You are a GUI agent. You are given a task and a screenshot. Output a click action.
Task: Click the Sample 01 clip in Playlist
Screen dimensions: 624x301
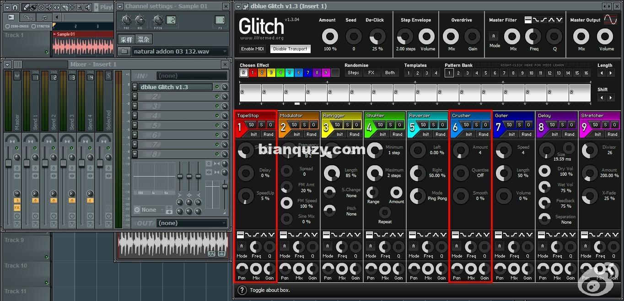click(x=83, y=44)
